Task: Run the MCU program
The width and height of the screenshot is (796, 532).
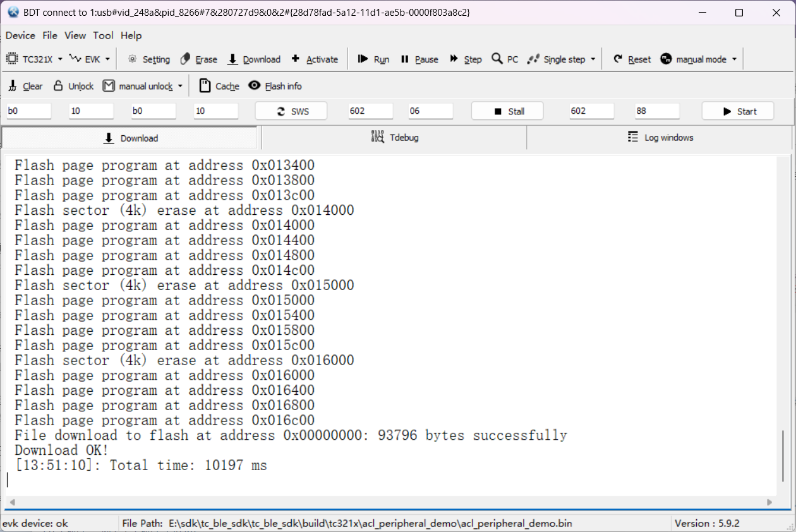Action: pos(373,59)
